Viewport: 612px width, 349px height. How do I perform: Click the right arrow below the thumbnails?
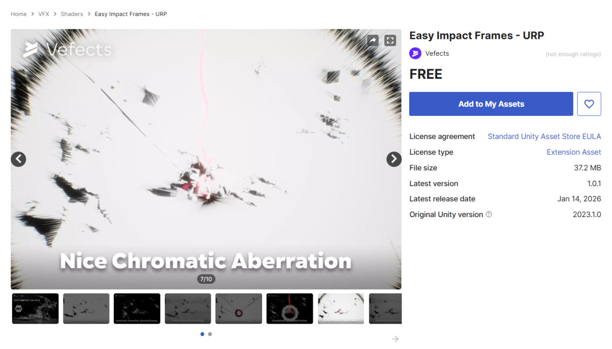point(395,339)
